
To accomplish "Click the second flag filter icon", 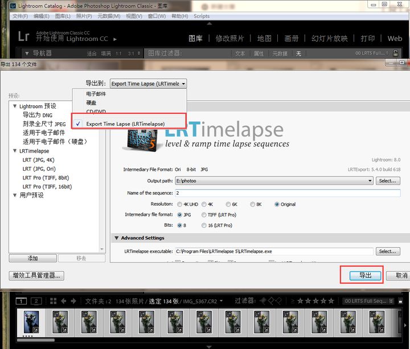I will 271,301.
